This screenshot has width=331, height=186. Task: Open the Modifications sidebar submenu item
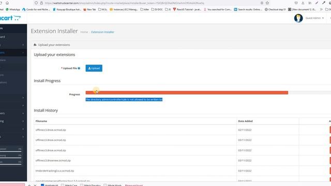point(13,83)
